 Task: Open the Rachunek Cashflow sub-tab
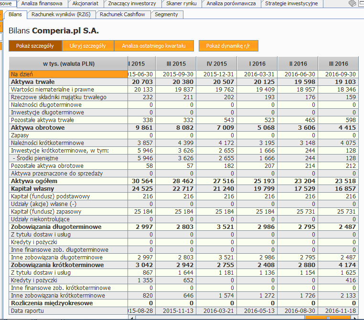[x=122, y=14]
